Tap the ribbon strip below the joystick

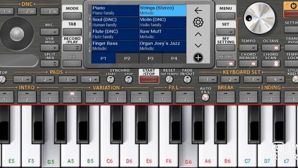(19, 60)
